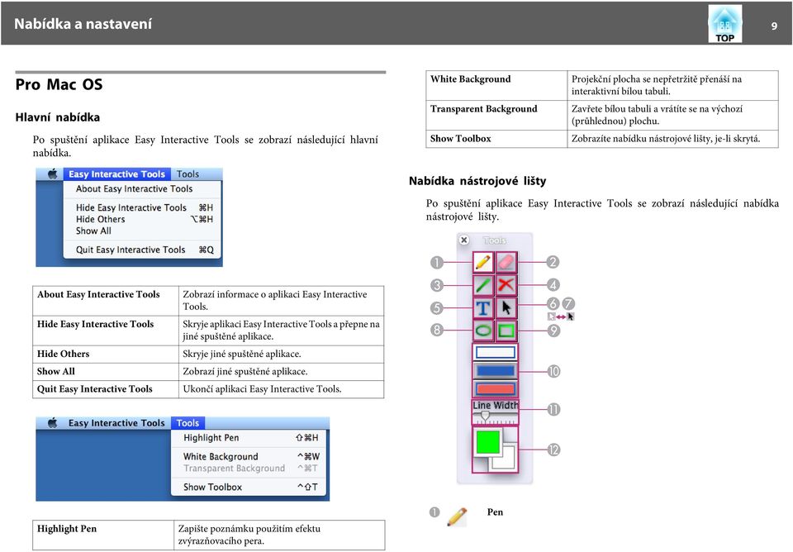
Task: Open the highlighted Tools menu title
Action: click(188, 423)
